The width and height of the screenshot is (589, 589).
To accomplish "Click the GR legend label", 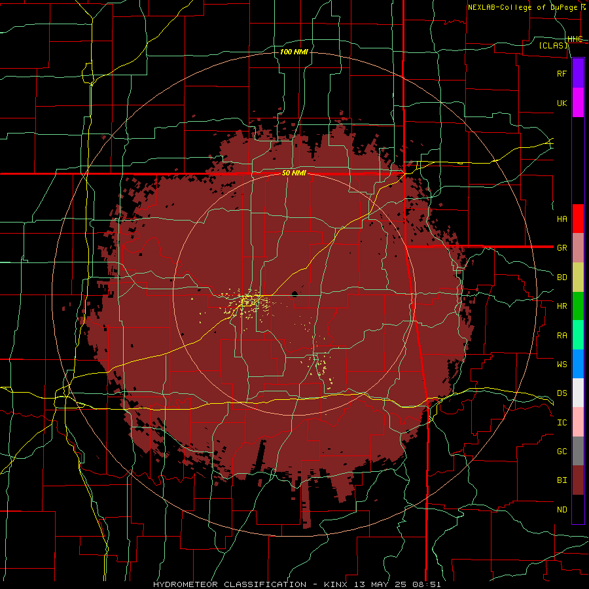I will (x=562, y=248).
